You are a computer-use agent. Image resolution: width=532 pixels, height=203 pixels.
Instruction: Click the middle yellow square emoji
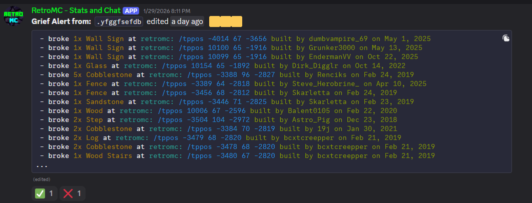(x=225, y=21)
